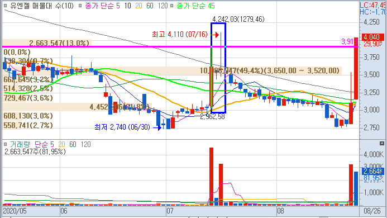Select the gray 120 moving average label in price legend
The height and width of the screenshot is (218, 387).
(163, 6)
